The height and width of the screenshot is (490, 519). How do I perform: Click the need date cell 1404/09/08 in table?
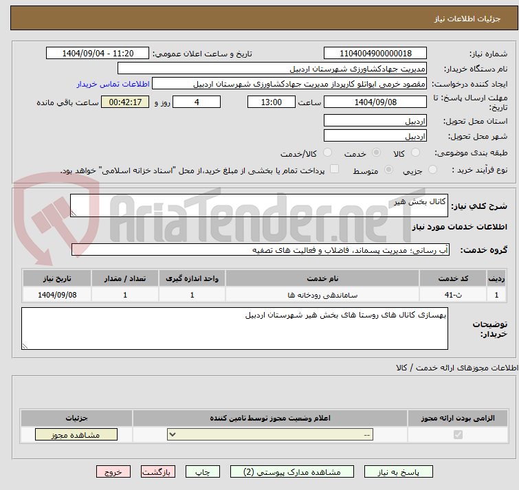tap(57, 294)
